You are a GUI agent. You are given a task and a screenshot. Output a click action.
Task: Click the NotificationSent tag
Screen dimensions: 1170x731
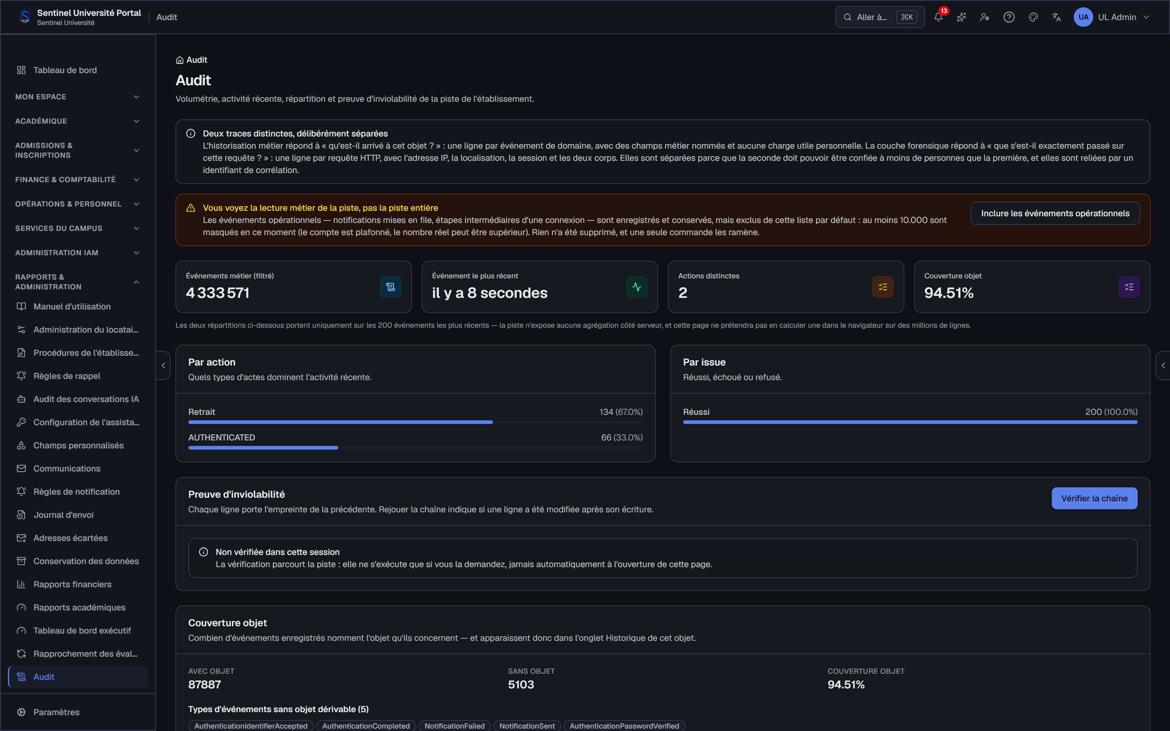[527, 726]
